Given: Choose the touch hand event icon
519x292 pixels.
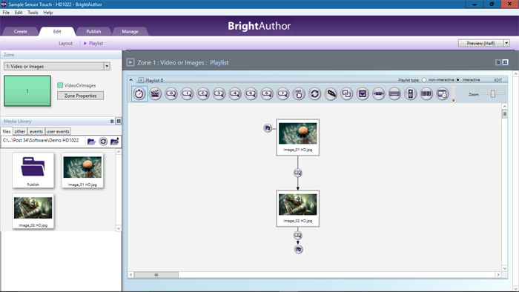Looking at the screenshot, I should tap(299, 94).
